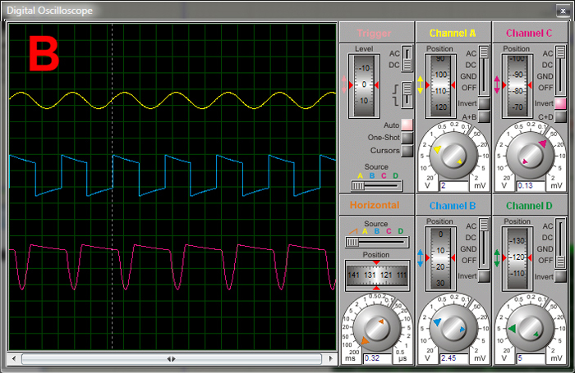Toggle Channel A Invert button

click(x=484, y=103)
